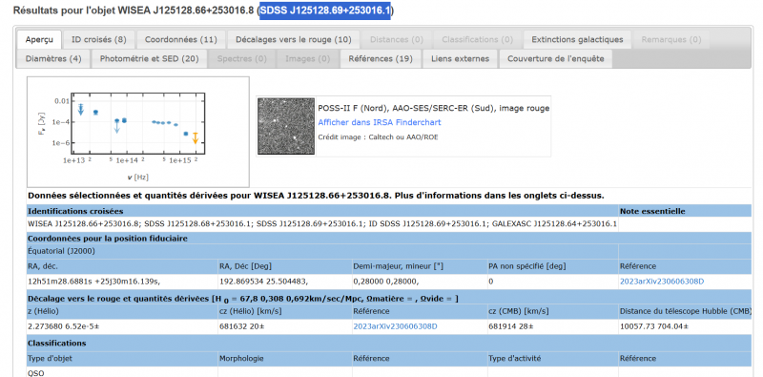Open Afficher dans IRSA Finderchart link

(x=380, y=122)
